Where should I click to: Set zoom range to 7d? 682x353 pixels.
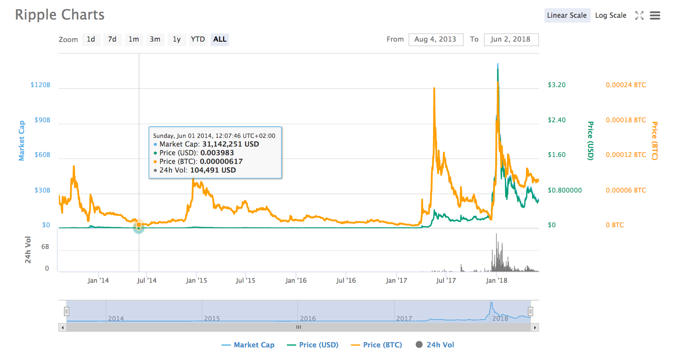tap(112, 39)
